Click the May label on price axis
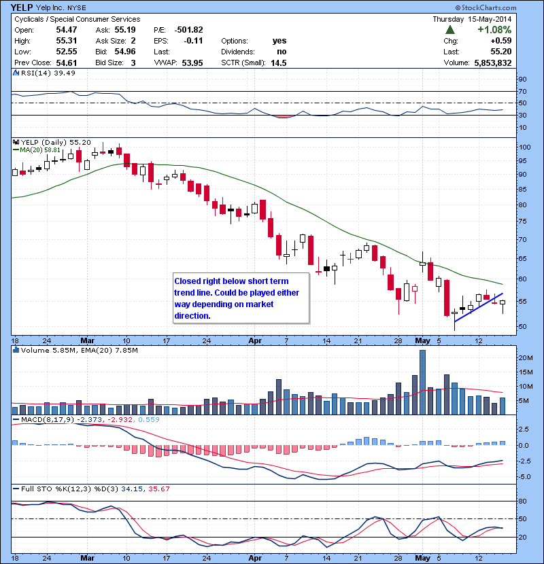The width and height of the screenshot is (544, 564). click(x=422, y=340)
